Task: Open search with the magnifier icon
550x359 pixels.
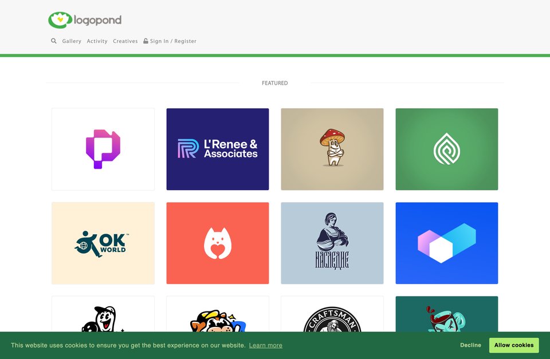Action: 54,41
